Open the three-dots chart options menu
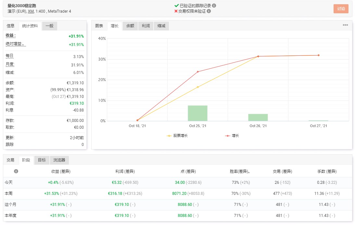Screen dimensions: 355x225 coord(345,25)
